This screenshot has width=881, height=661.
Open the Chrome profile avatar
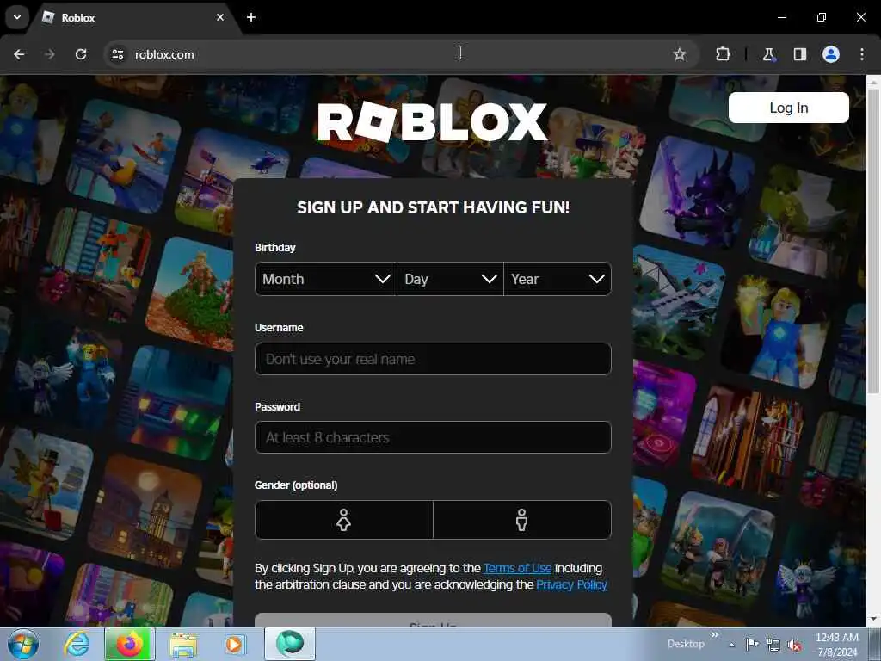[x=831, y=54]
